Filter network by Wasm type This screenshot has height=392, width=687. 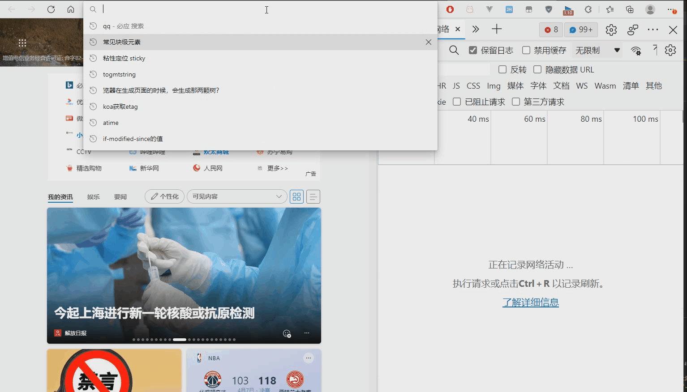pyautogui.click(x=605, y=85)
